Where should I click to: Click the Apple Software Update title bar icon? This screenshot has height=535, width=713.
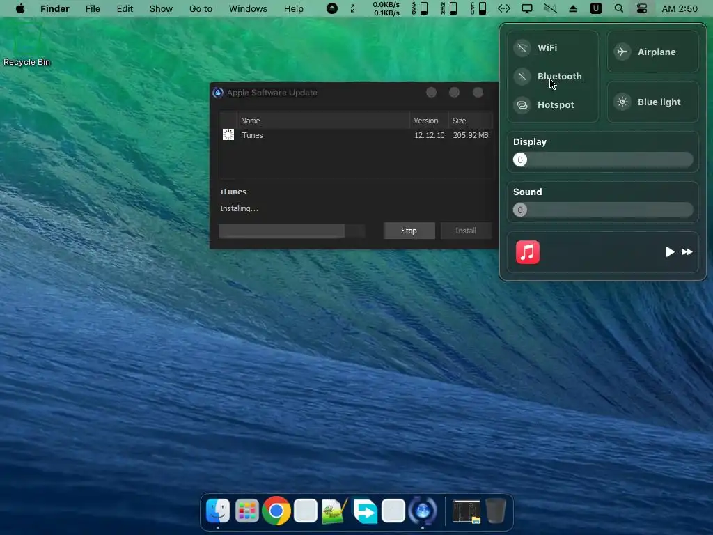click(x=218, y=93)
